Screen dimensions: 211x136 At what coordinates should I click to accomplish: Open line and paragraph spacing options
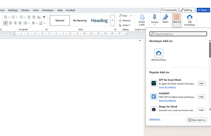pyautogui.click(x=25, y=23)
